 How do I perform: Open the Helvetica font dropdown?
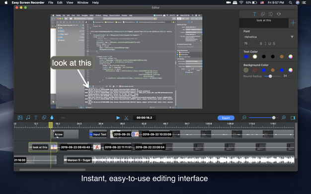pos(269,37)
